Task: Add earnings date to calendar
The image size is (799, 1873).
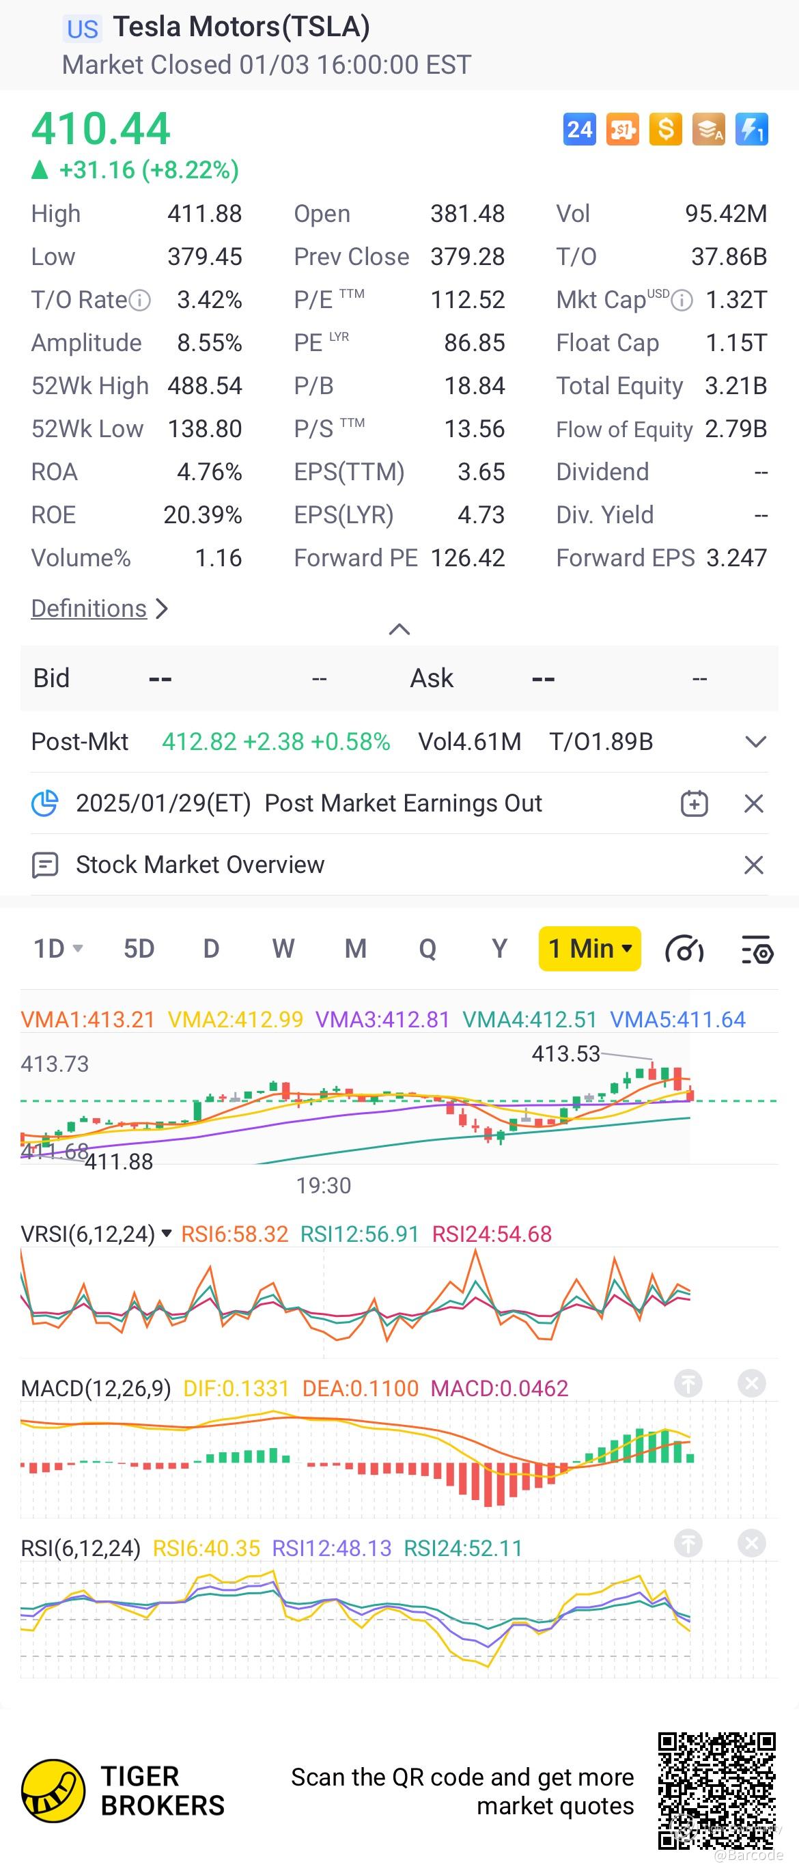Action: (x=695, y=803)
